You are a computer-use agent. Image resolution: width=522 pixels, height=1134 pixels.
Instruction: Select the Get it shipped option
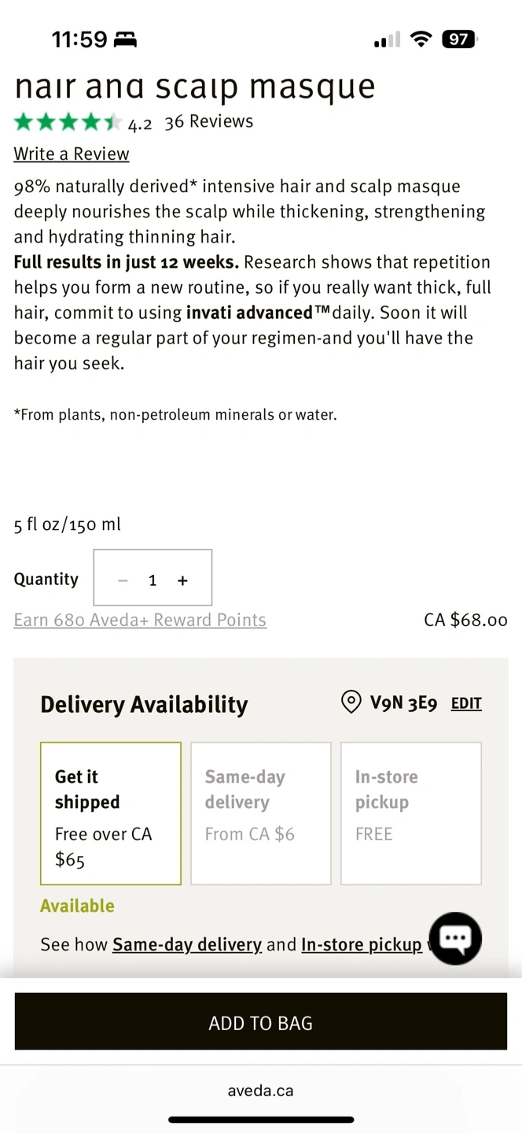pos(111,813)
